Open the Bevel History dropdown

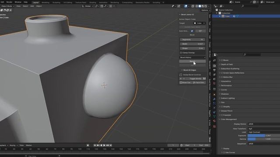coord(192,58)
